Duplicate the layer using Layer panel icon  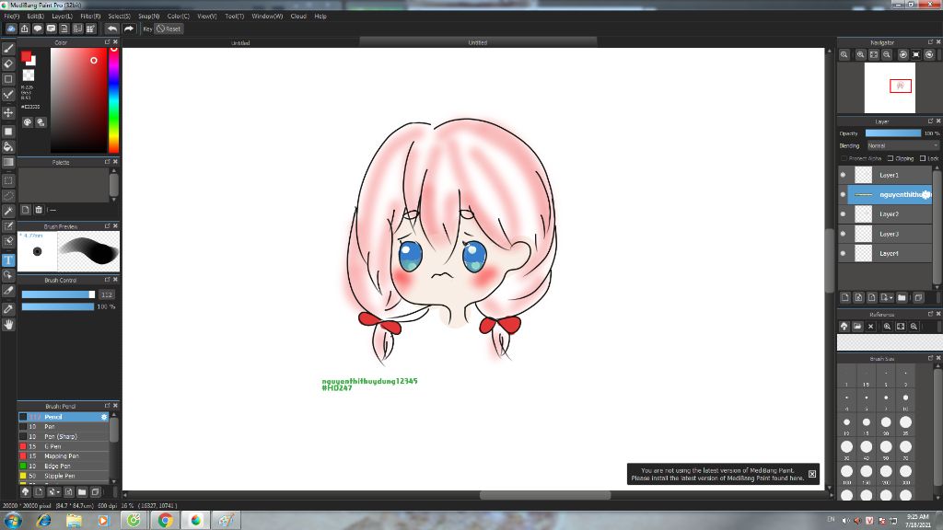click(918, 297)
